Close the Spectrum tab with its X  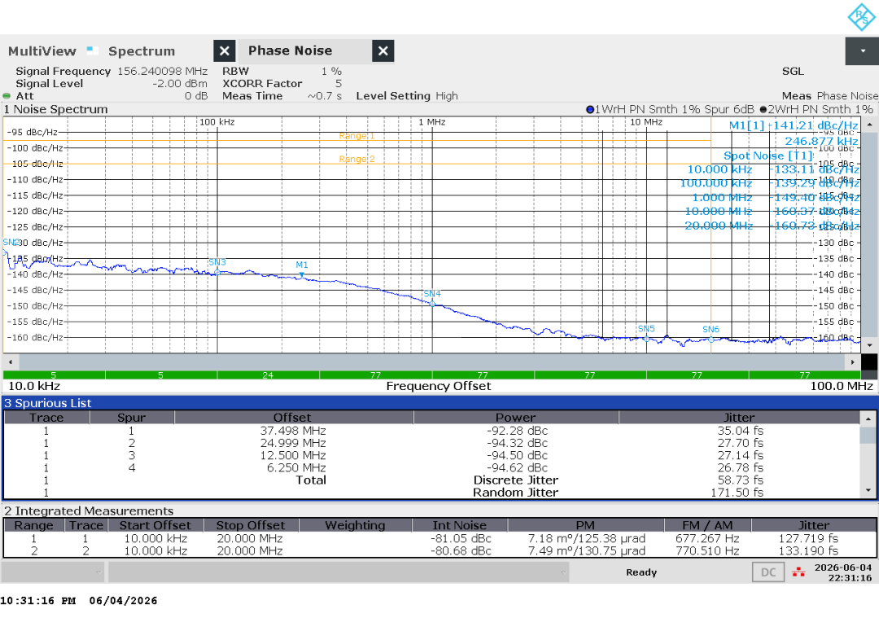(x=225, y=51)
